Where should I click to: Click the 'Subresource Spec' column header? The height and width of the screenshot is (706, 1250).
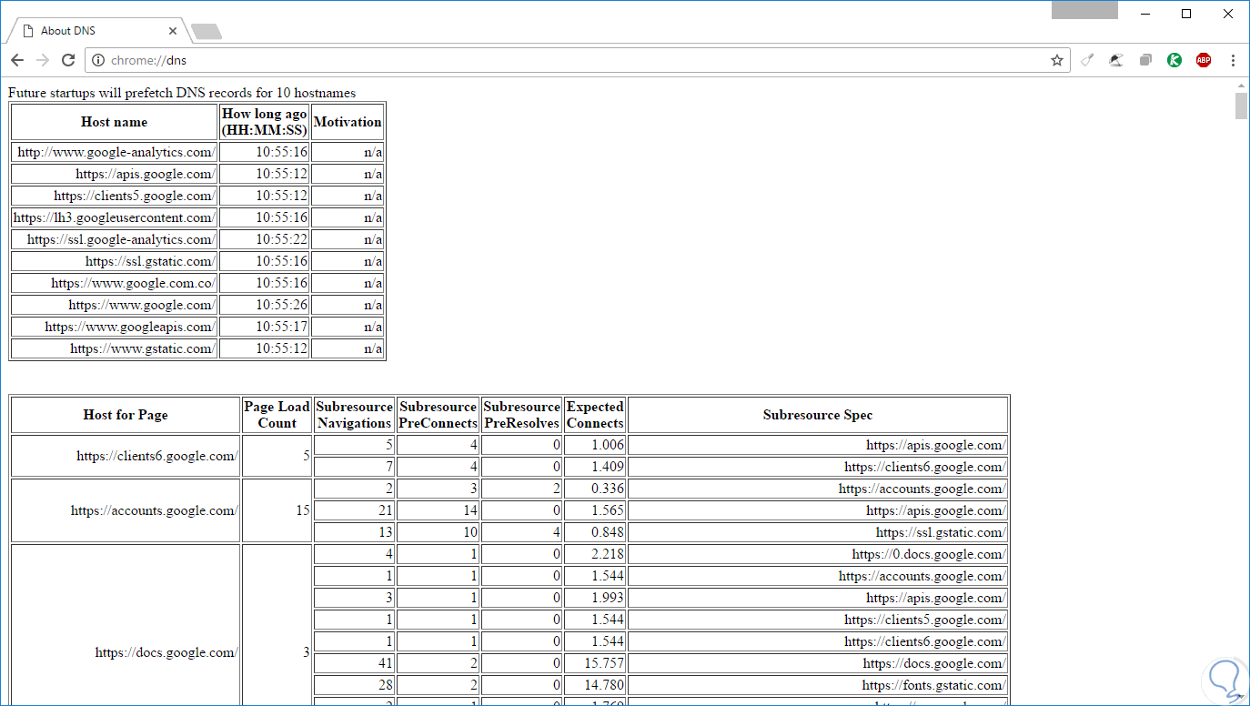[818, 415]
